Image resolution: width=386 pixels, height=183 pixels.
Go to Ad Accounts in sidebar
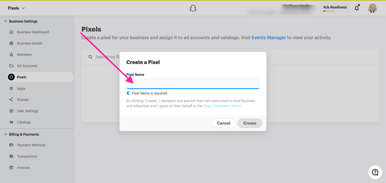pyautogui.click(x=27, y=66)
